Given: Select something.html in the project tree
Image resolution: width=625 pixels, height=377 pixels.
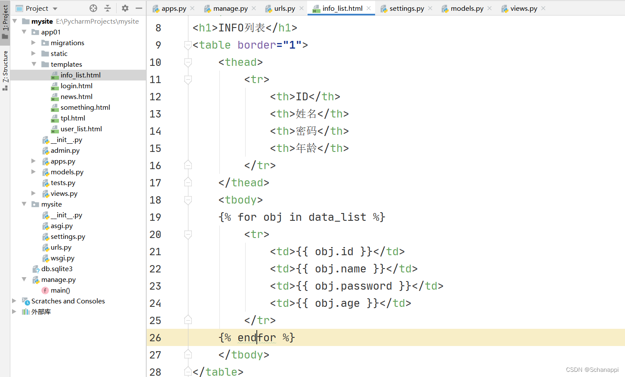Looking at the screenshot, I should [85, 107].
